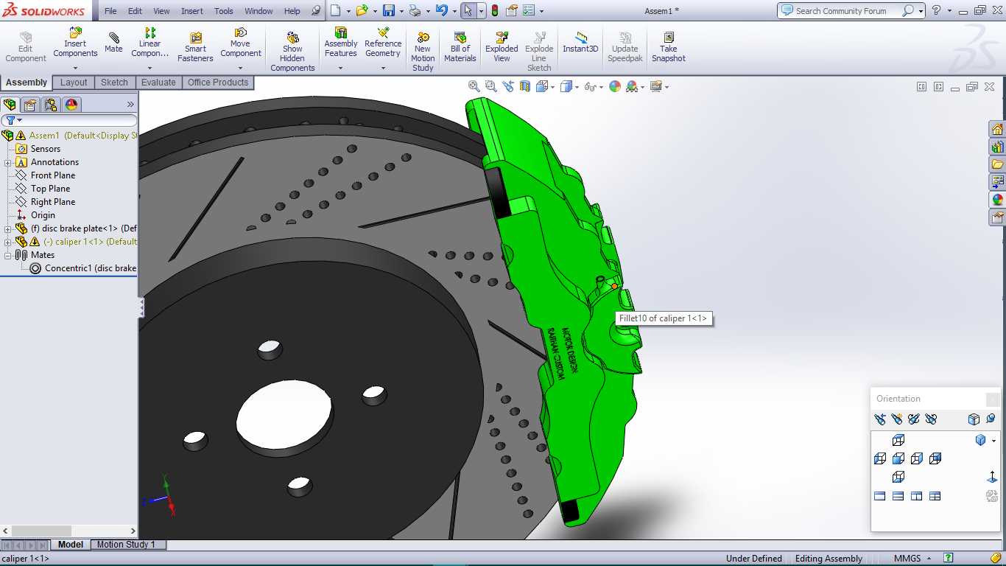This screenshot has width=1006, height=566.
Task: Select Top view cube in Orientation panel
Action: pyautogui.click(x=898, y=440)
